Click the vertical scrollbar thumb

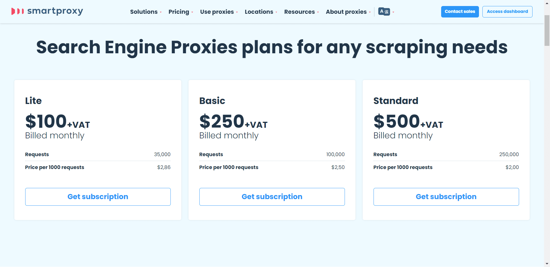coord(547,30)
